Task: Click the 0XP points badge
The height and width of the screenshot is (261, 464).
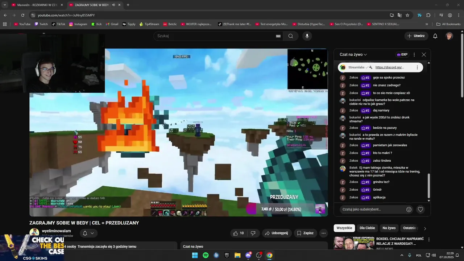Action: click(402, 55)
